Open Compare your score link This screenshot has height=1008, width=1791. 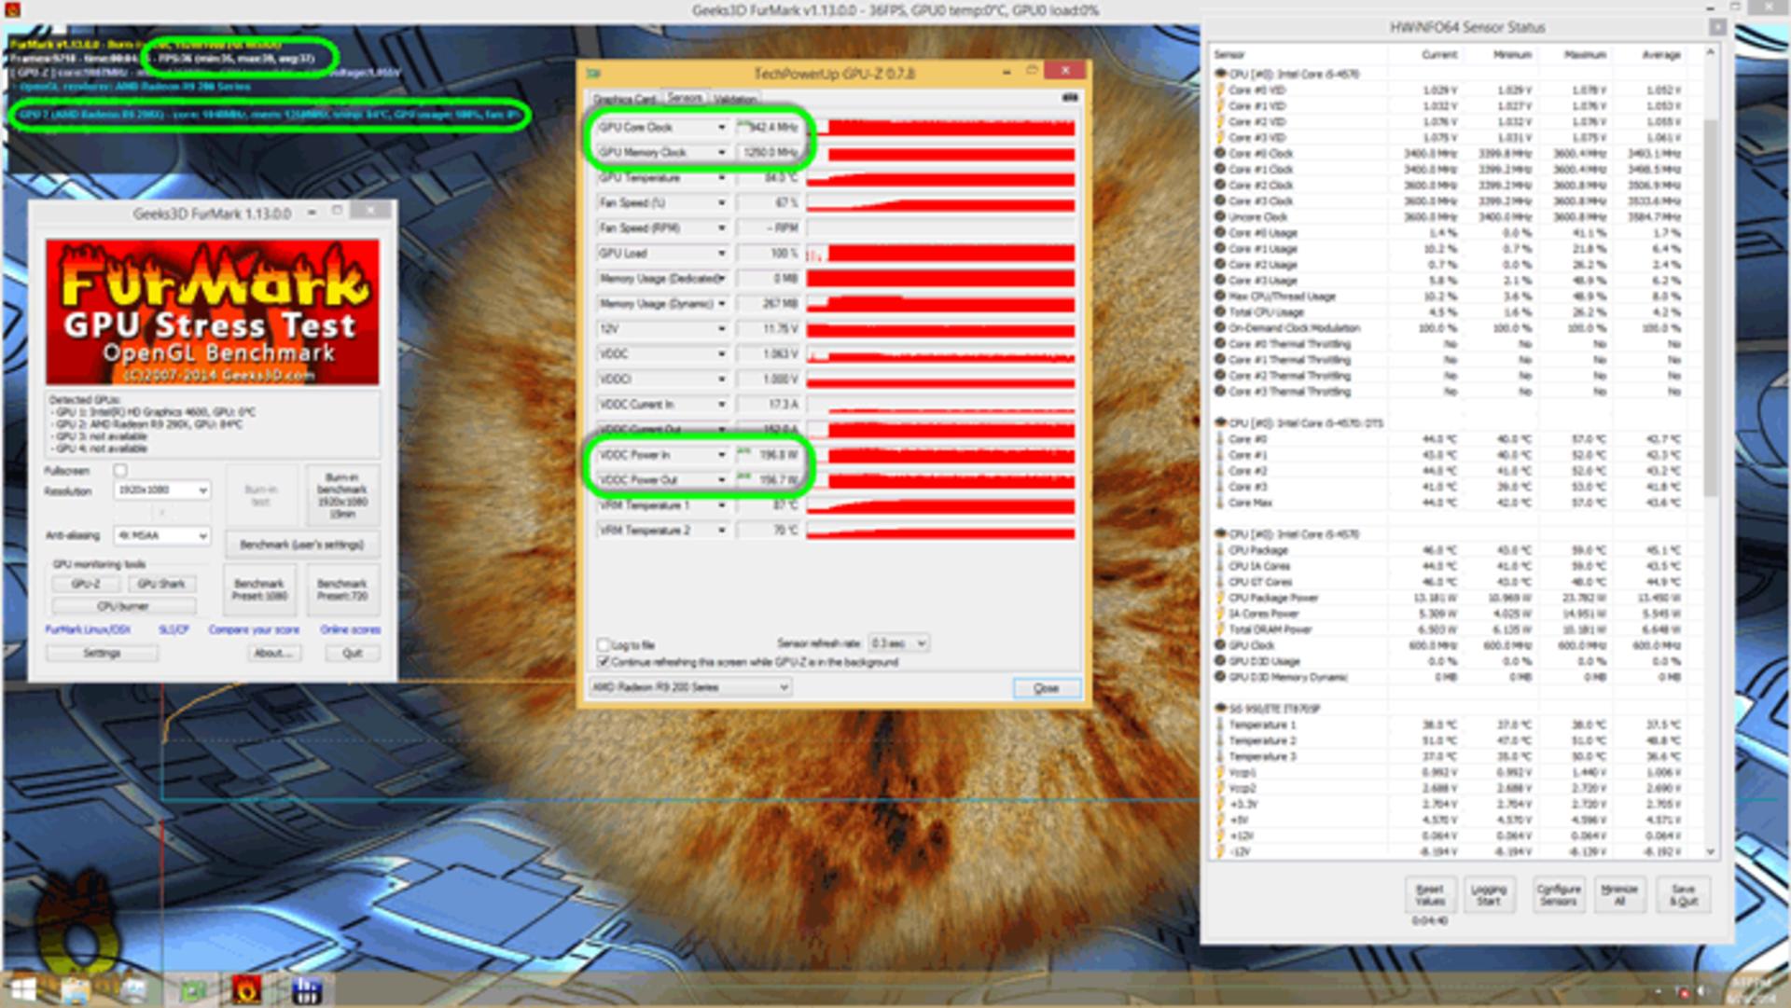[x=254, y=629]
